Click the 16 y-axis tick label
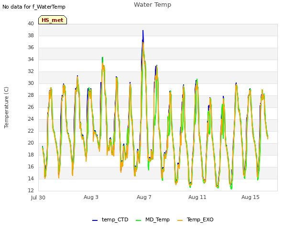306x229 pixels. 31,167
